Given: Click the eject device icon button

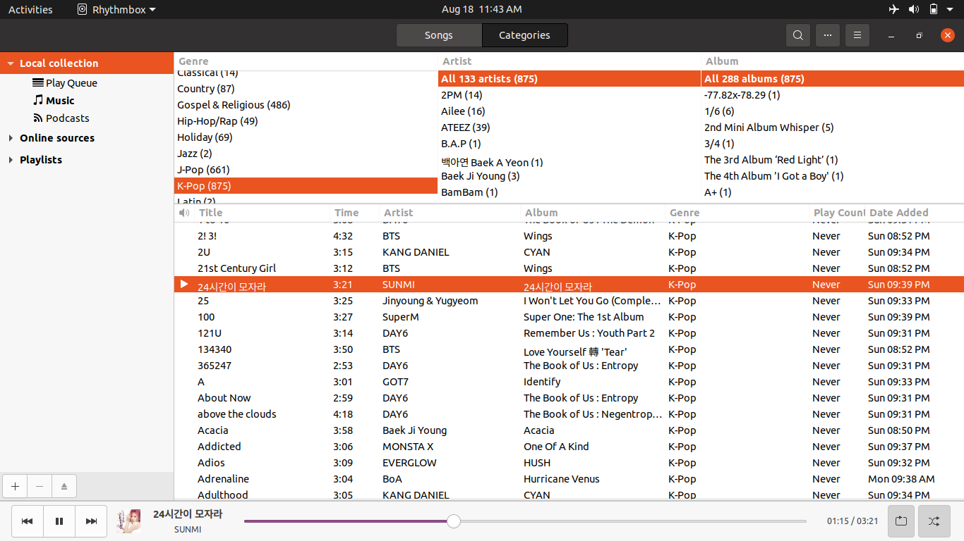Looking at the screenshot, I should click(x=64, y=486).
